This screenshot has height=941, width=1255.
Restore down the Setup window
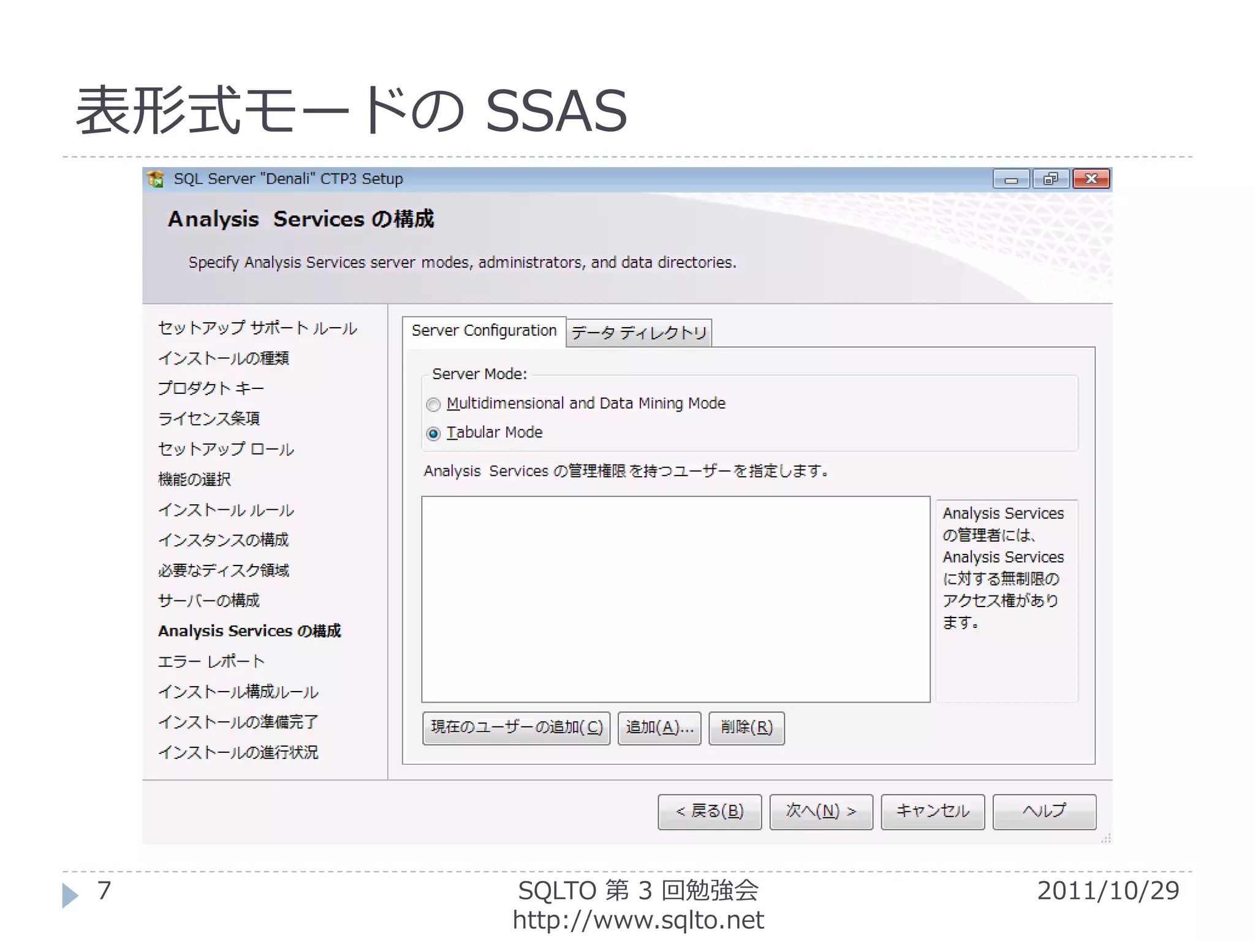1051,179
